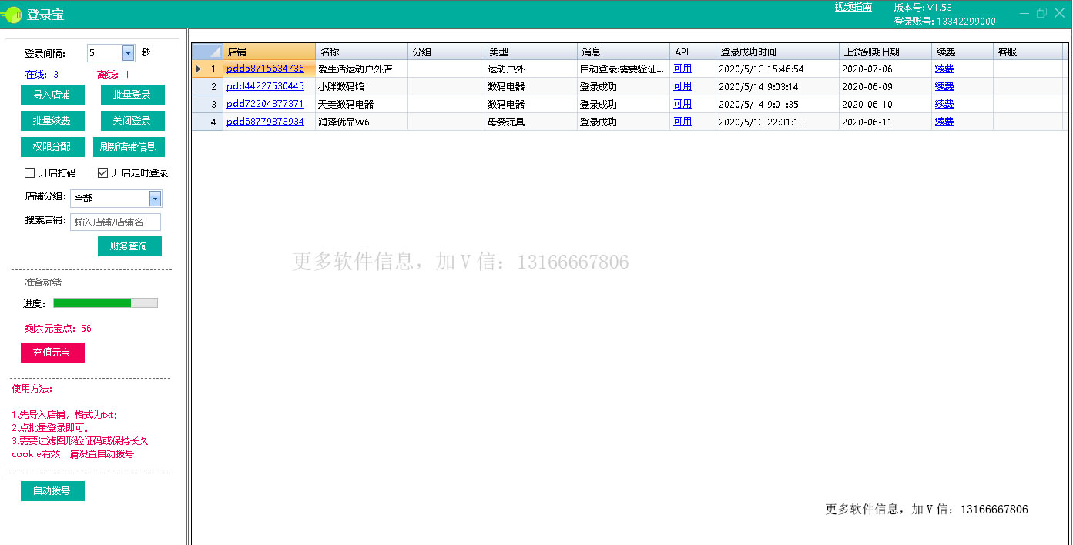The width and height of the screenshot is (1073, 545).
Task: Click the green 进度 progress bar
Action: 106,303
